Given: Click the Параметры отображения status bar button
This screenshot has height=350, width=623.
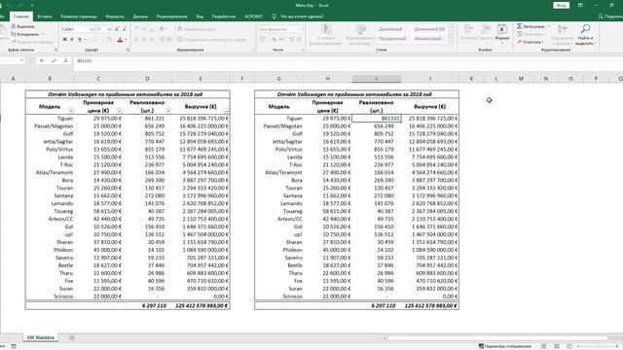Looking at the screenshot, I should point(505,346).
